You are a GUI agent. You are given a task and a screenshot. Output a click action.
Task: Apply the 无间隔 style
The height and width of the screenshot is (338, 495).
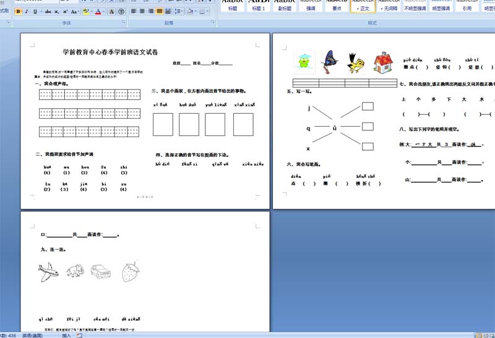pos(389,6)
